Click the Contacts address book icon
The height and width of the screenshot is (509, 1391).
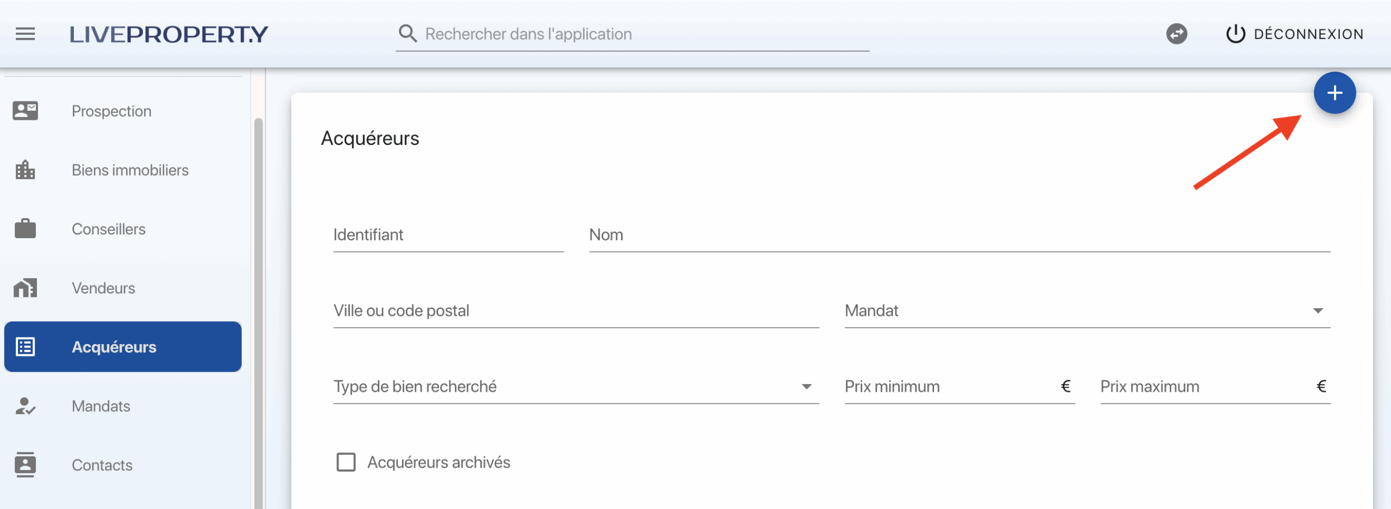[25, 465]
